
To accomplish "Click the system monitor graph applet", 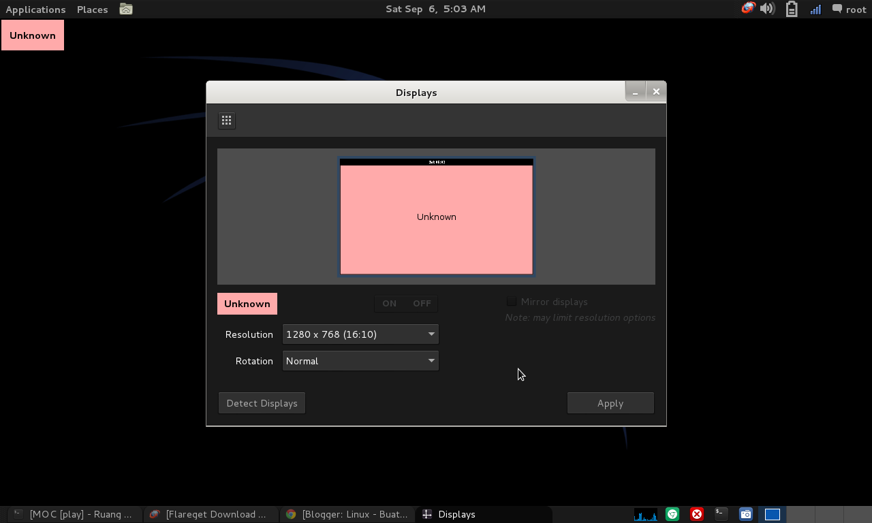I will (646, 514).
